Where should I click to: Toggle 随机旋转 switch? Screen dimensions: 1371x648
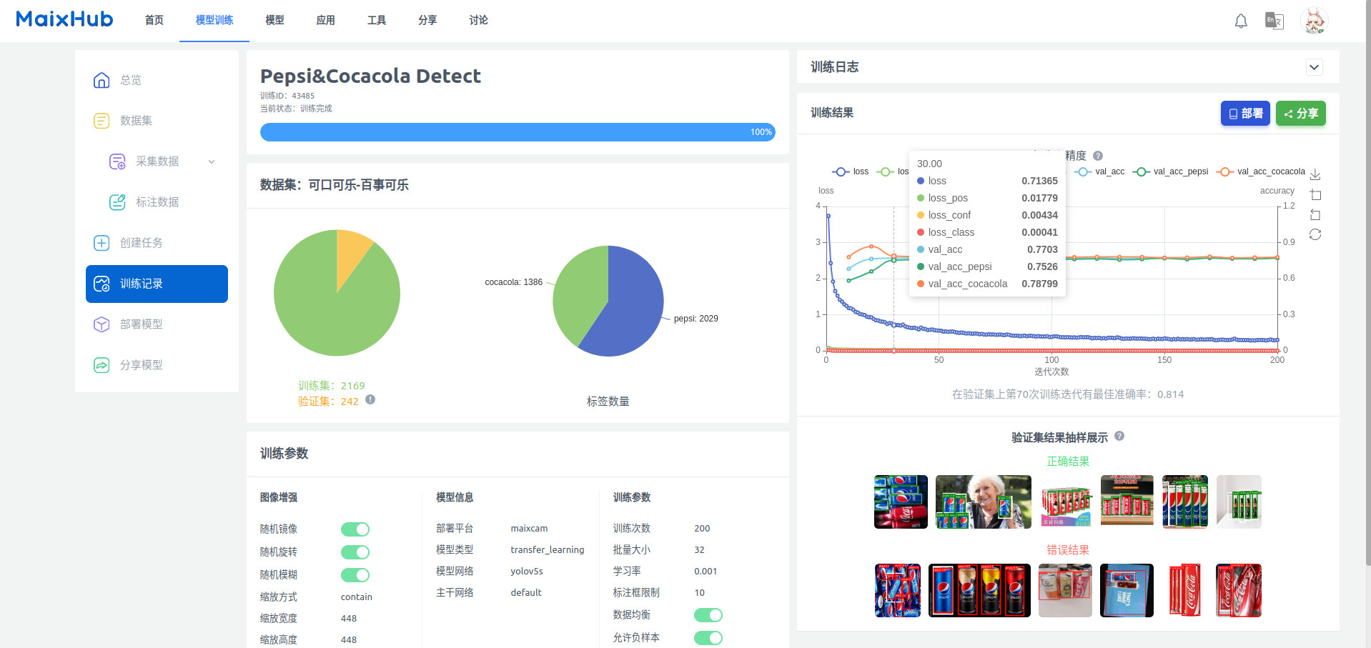click(355, 552)
